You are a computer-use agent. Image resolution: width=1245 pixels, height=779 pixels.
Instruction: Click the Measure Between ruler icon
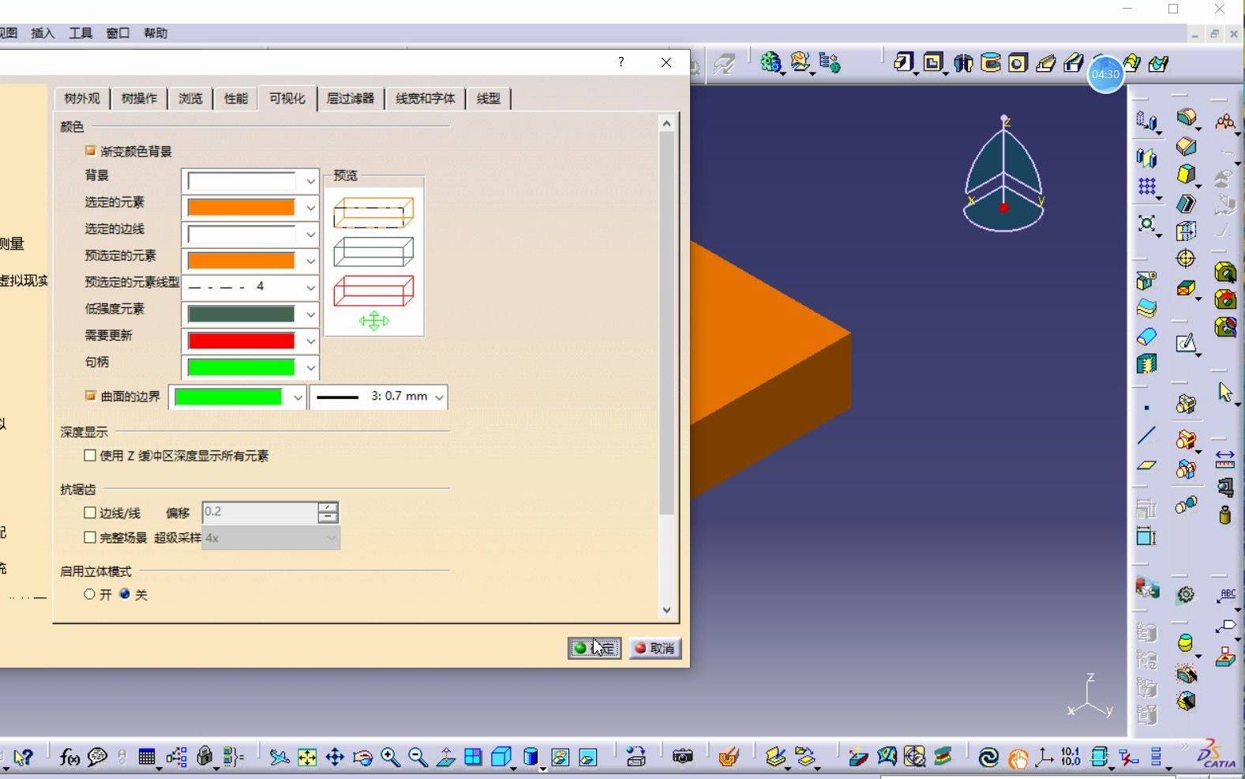click(x=1224, y=459)
